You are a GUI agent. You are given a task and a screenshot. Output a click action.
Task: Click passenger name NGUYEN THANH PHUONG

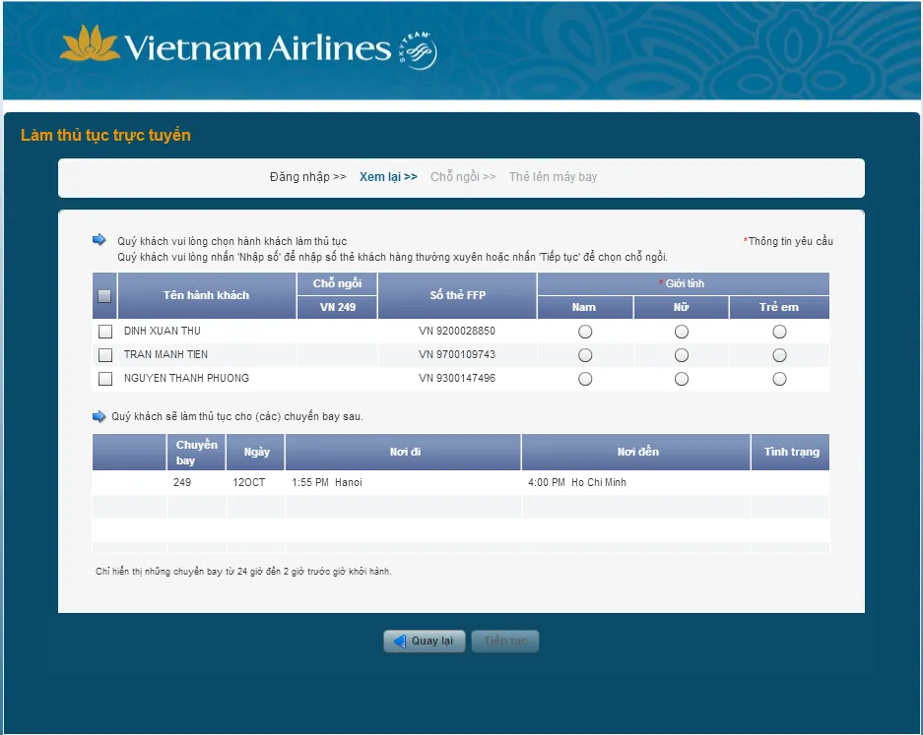click(186, 378)
